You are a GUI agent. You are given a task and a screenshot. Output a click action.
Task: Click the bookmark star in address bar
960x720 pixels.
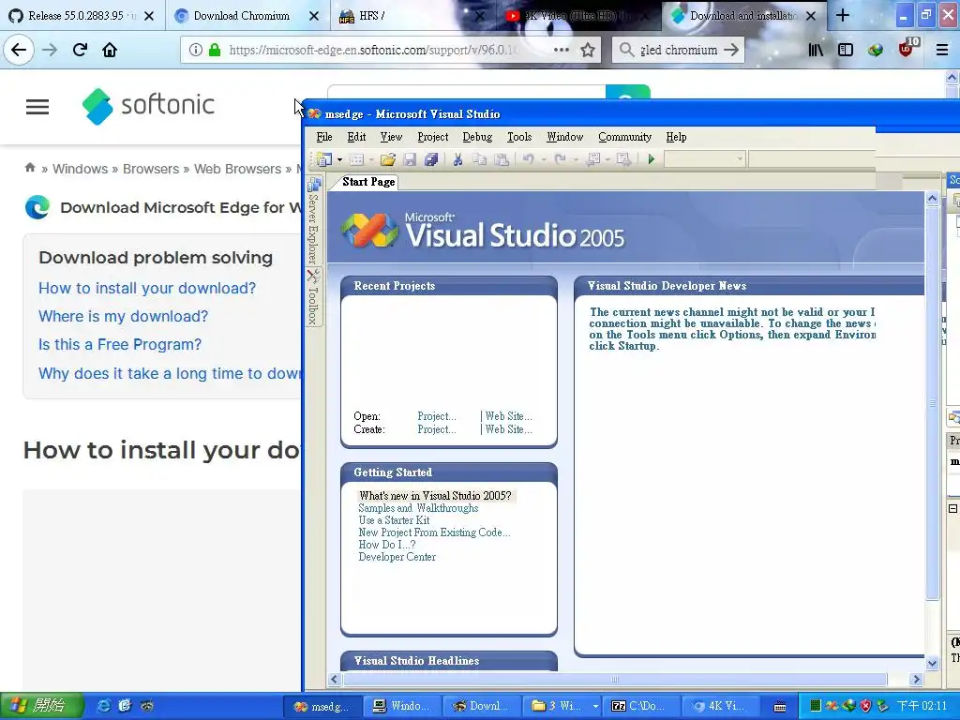(x=588, y=50)
